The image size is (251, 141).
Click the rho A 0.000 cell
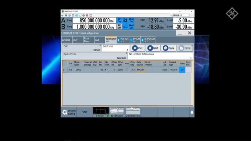click(165, 70)
